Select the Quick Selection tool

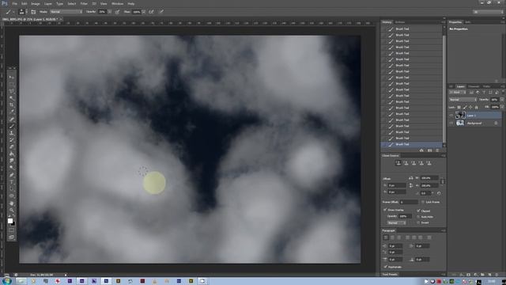coord(11,98)
